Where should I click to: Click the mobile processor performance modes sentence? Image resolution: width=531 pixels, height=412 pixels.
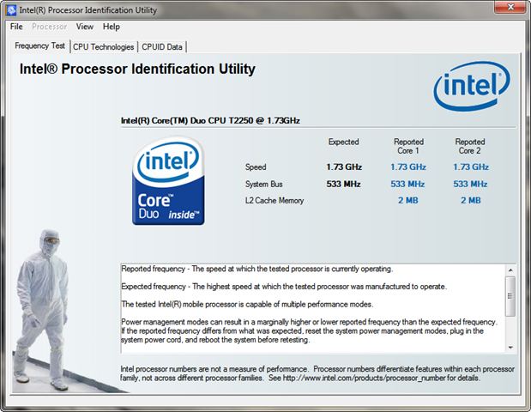(247, 304)
